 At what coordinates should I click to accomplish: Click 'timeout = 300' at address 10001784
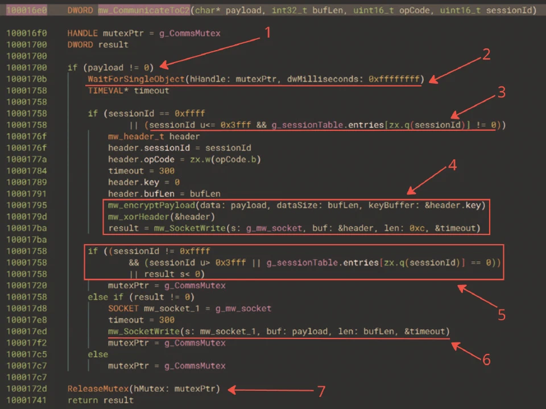coord(141,171)
